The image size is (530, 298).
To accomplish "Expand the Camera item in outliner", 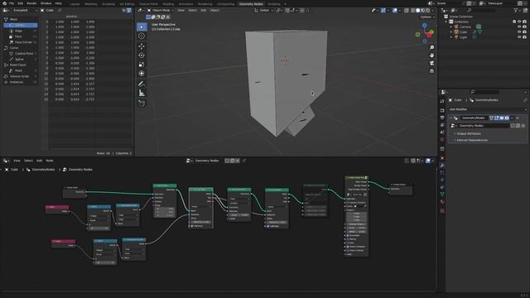I will tap(451, 26).
